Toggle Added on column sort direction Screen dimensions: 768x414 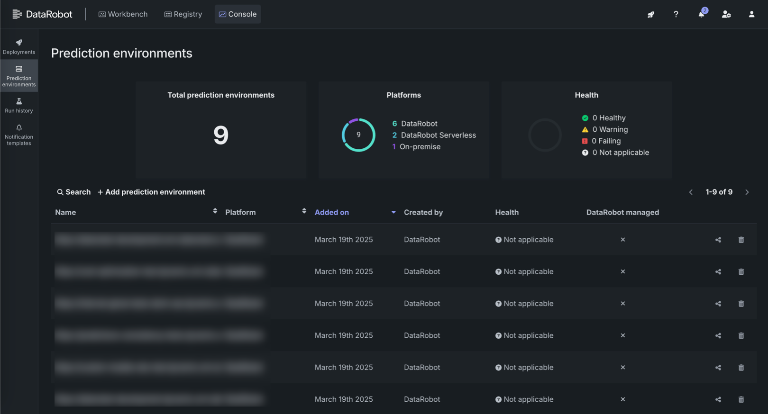[393, 212]
